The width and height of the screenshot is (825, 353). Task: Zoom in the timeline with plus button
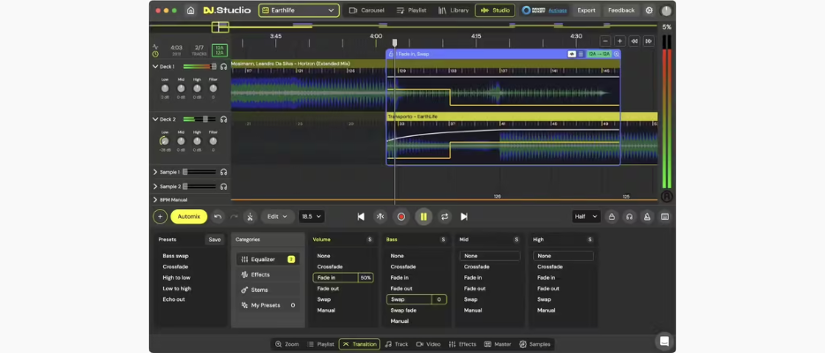619,41
